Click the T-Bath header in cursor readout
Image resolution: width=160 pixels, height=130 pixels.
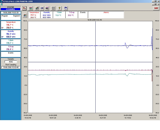(x=59, y=12)
